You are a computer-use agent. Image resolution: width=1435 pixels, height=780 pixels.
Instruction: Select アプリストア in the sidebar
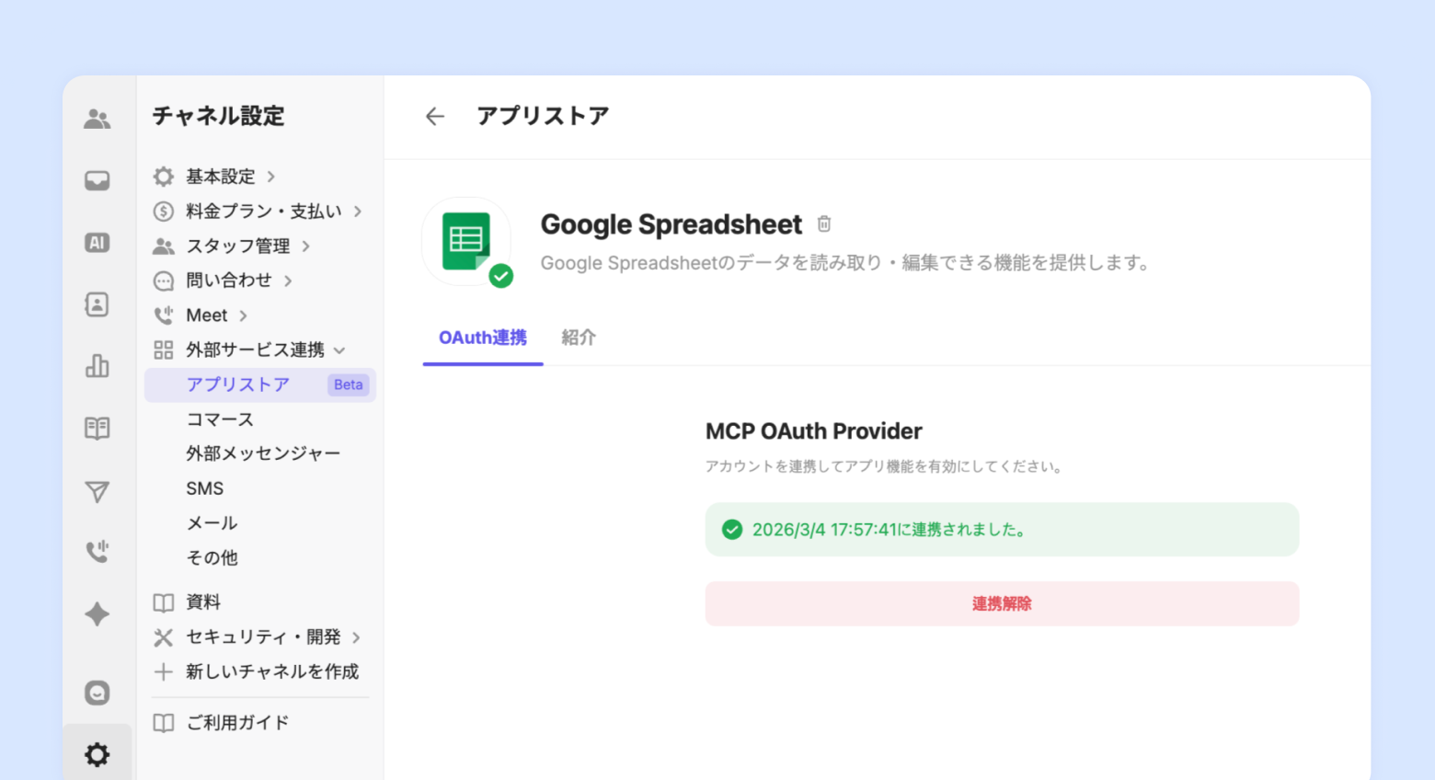(260, 384)
